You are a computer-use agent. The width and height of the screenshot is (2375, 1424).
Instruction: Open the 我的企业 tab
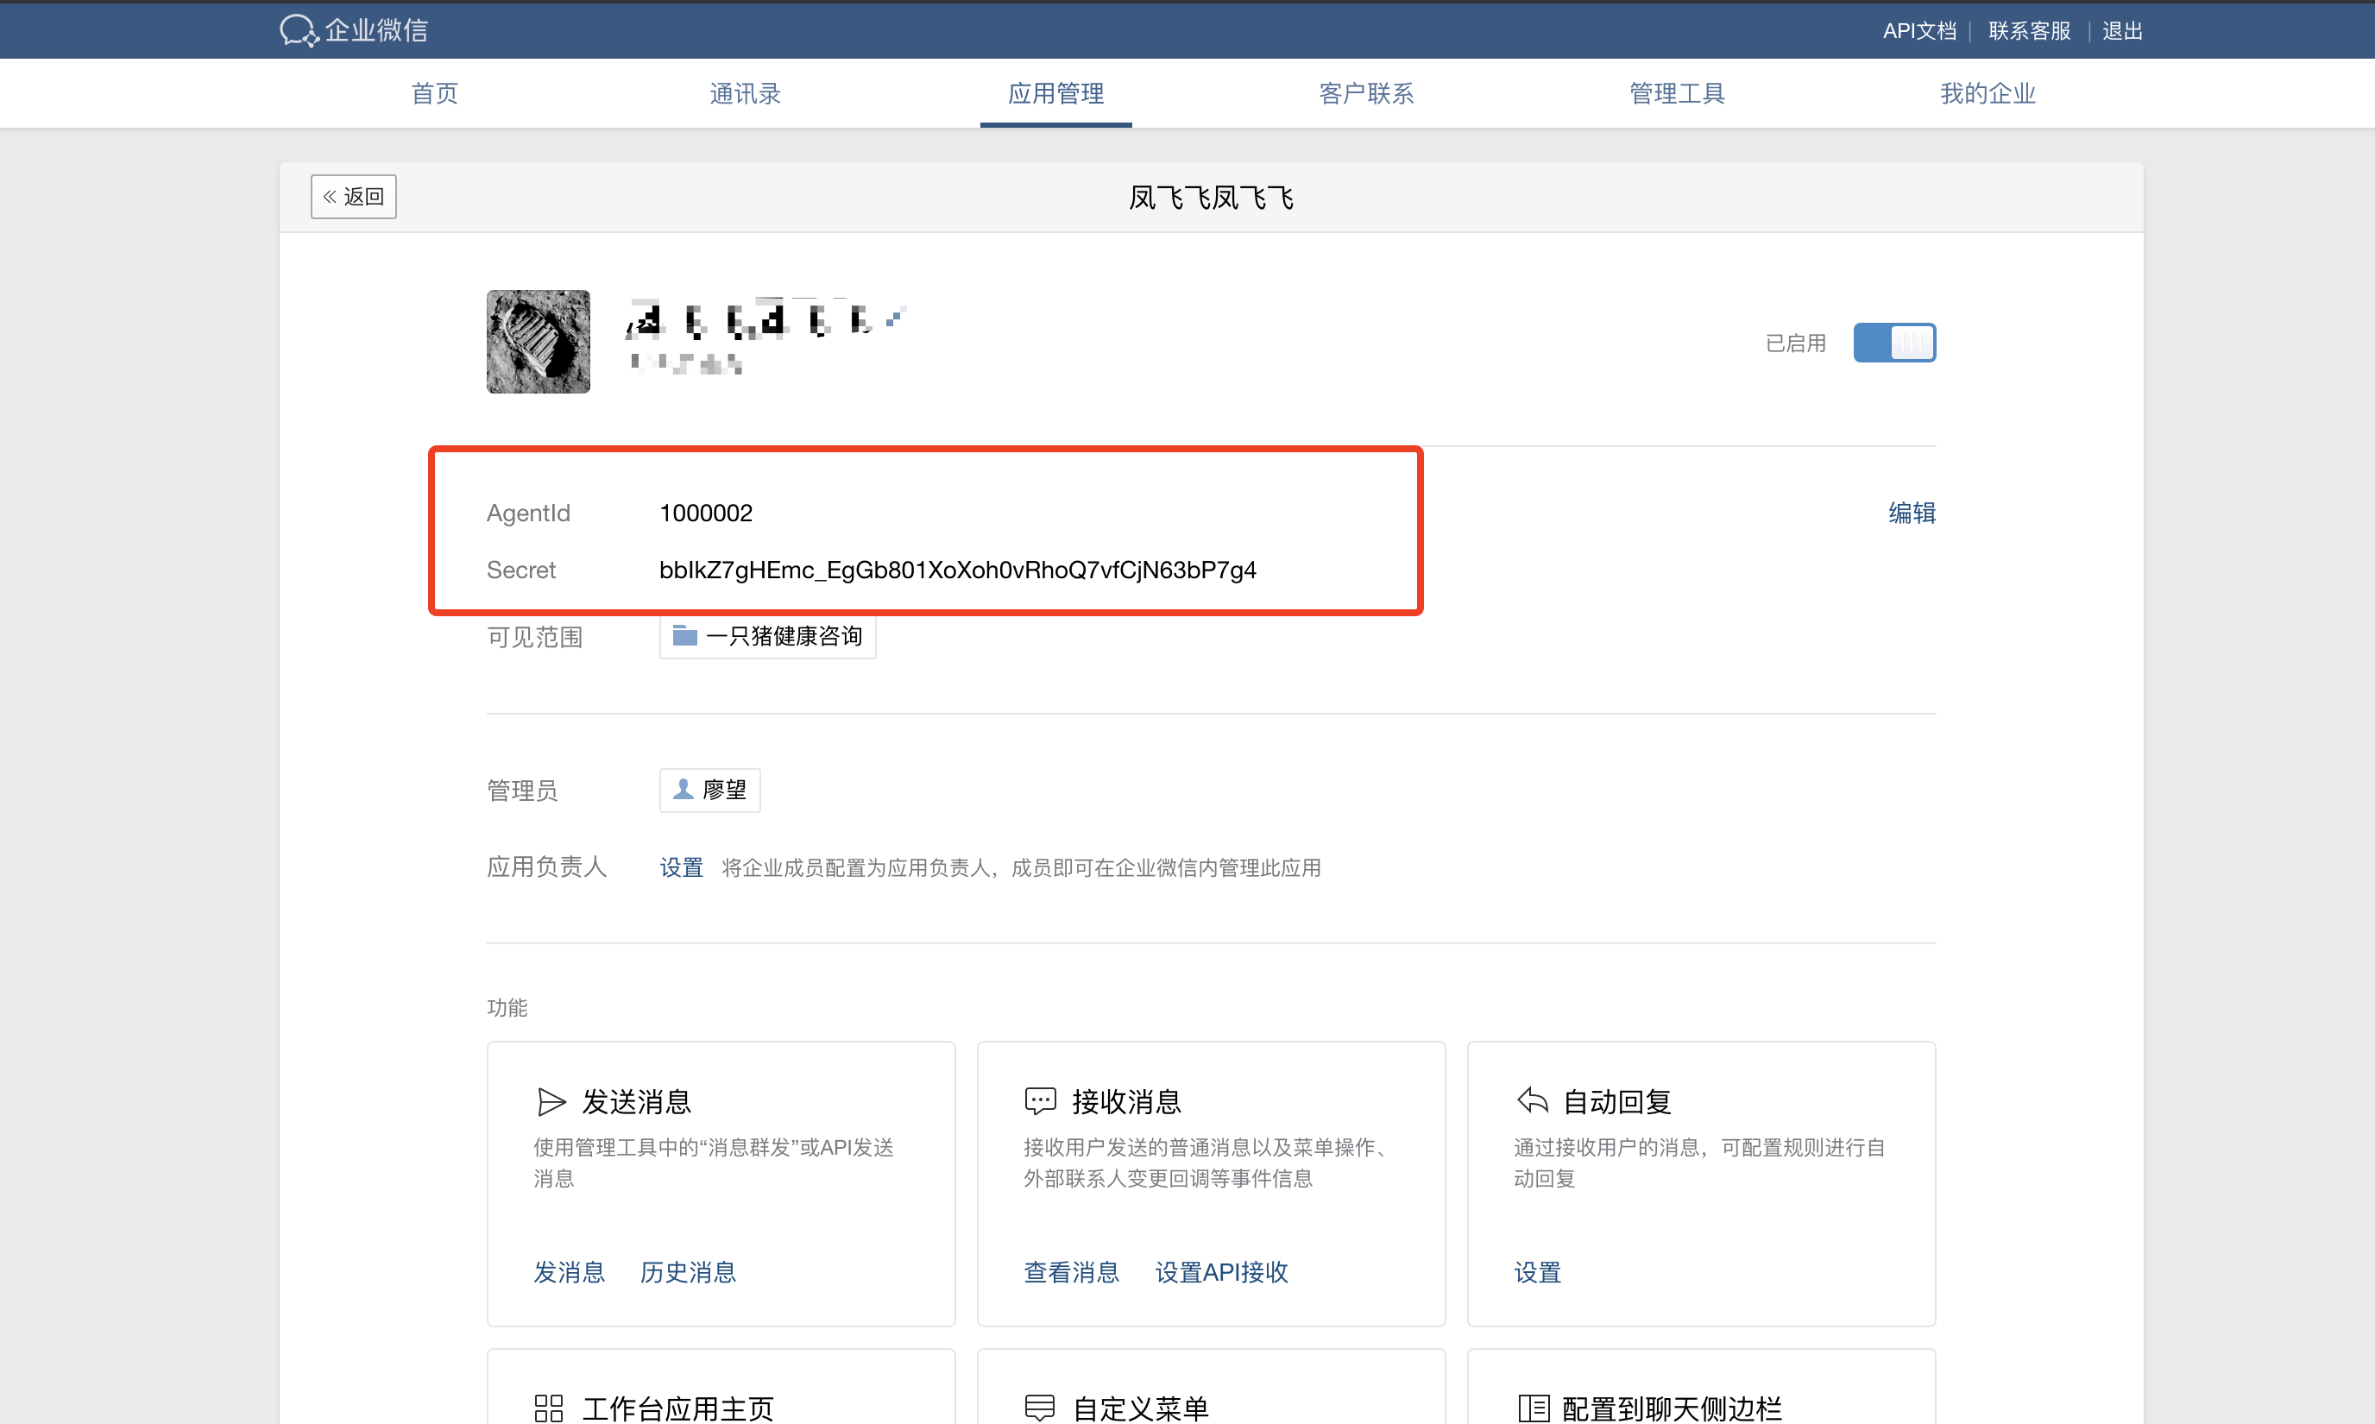(x=1988, y=93)
